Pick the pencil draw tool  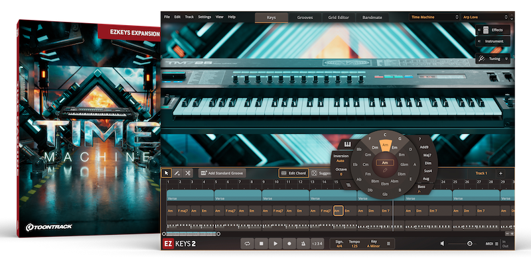[177, 173]
